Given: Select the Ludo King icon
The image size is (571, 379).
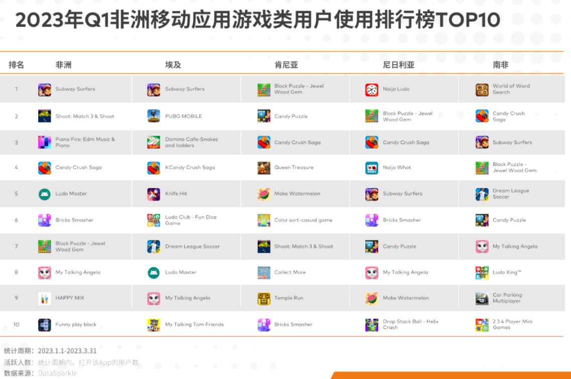Looking at the screenshot, I should pyautogui.click(x=482, y=273).
